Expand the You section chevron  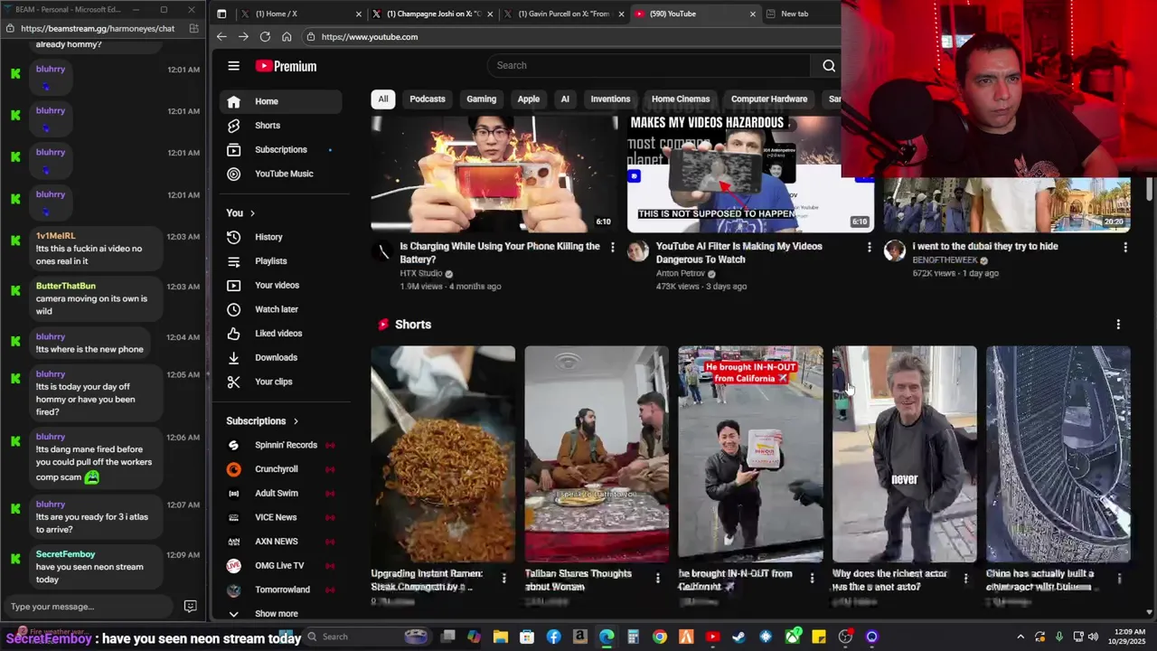pos(252,213)
